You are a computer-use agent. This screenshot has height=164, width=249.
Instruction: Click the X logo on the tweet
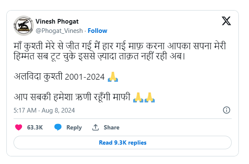pos(226,21)
